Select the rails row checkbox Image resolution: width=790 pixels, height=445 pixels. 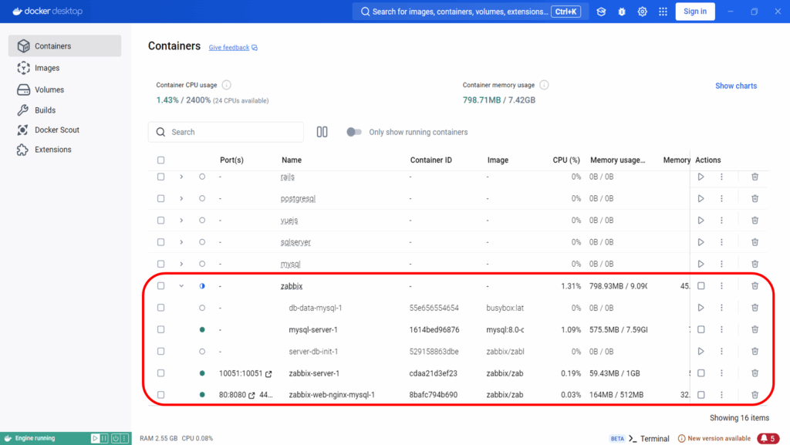point(160,177)
